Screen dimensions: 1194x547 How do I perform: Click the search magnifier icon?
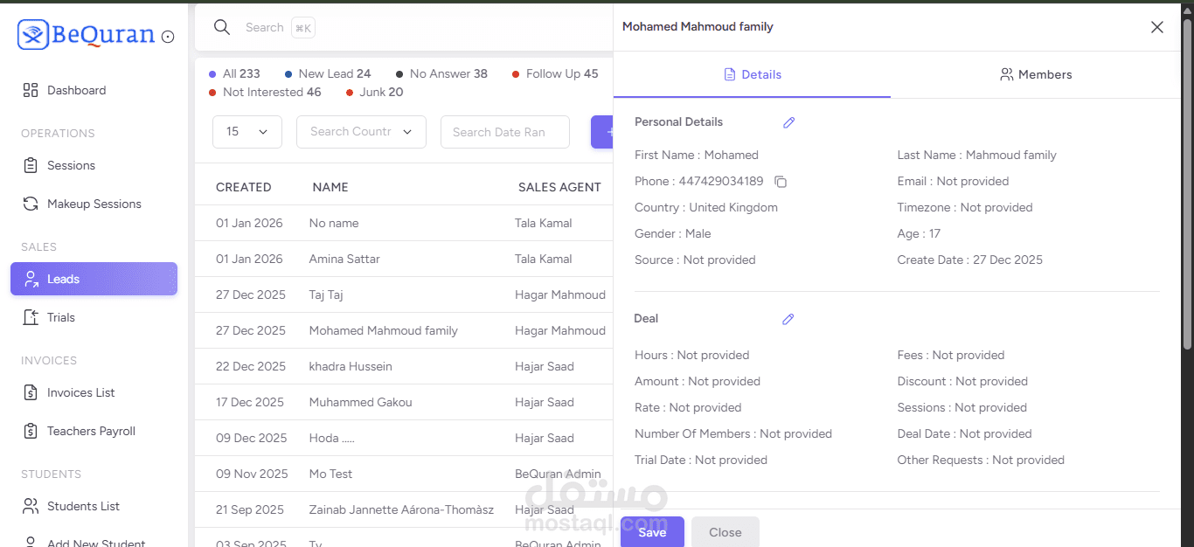222,28
